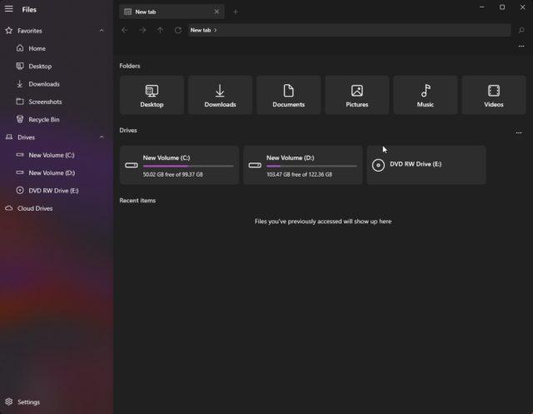The height and width of the screenshot is (414, 533).
Task: Click the Recent items heading
Action: pos(137,201)
